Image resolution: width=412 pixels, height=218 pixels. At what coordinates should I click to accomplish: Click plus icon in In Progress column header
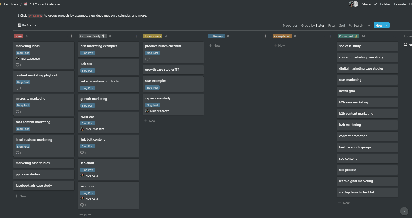click(x=201, y=36)
